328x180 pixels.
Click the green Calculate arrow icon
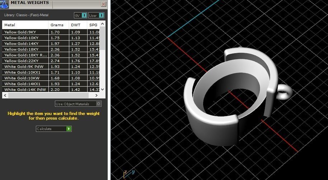(69, 129)
